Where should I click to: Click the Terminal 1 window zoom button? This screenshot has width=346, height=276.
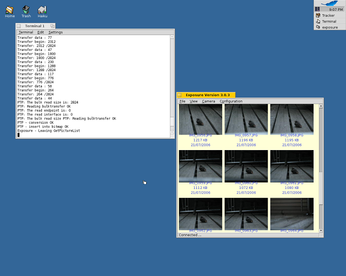click(x=52, y=26)
